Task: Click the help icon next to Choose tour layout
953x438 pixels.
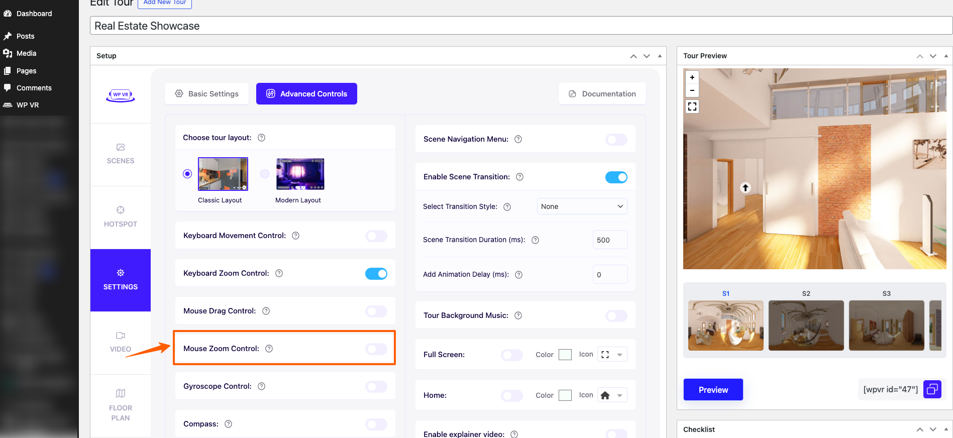Action: click(x=261, y=138)
